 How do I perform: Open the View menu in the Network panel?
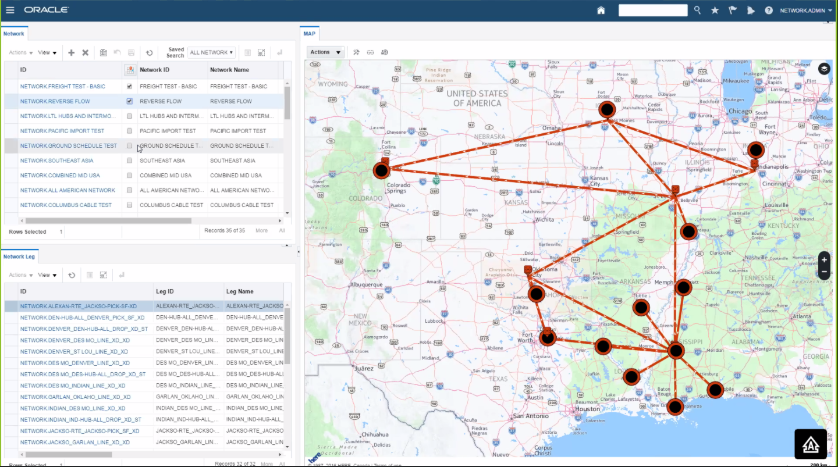coord(47,52)
